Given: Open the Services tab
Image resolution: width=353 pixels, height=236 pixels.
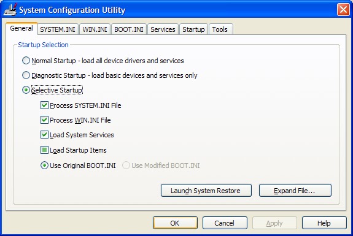Looking at the screenshot, I should [163, 29].
